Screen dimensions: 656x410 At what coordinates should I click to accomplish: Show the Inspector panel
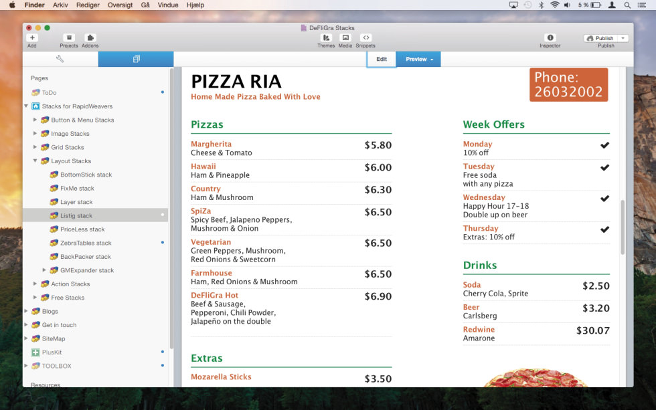[550, 37]
